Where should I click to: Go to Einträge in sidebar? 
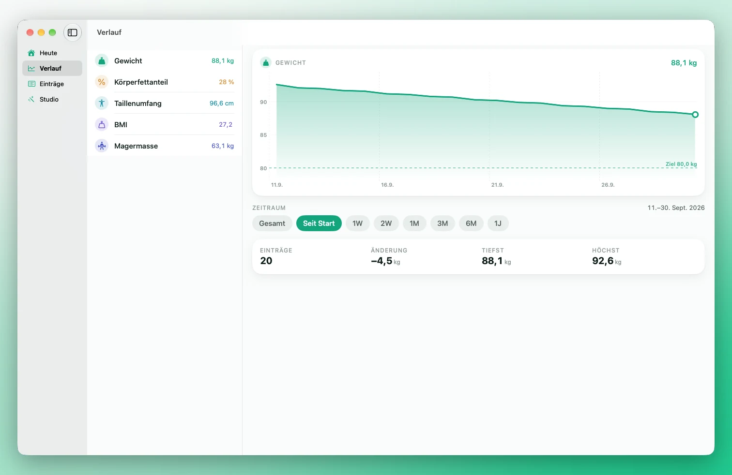click(x=52, y=84)
